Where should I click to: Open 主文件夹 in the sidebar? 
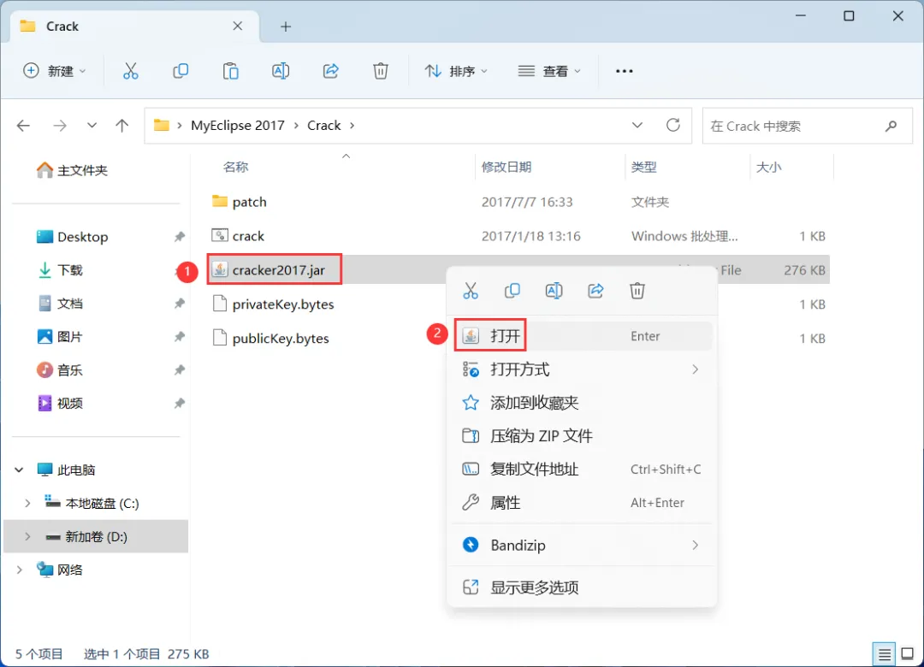point(72,170)
